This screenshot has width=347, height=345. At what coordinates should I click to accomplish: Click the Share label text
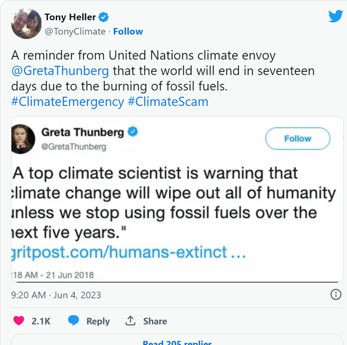point(155,321)
